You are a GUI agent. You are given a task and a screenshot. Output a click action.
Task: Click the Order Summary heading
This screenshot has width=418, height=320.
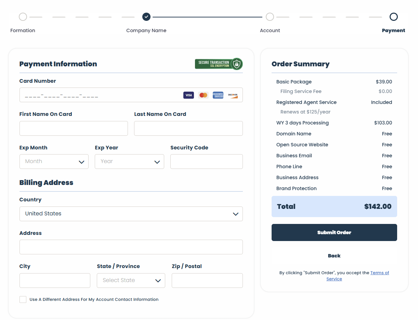tap(301, 64)
